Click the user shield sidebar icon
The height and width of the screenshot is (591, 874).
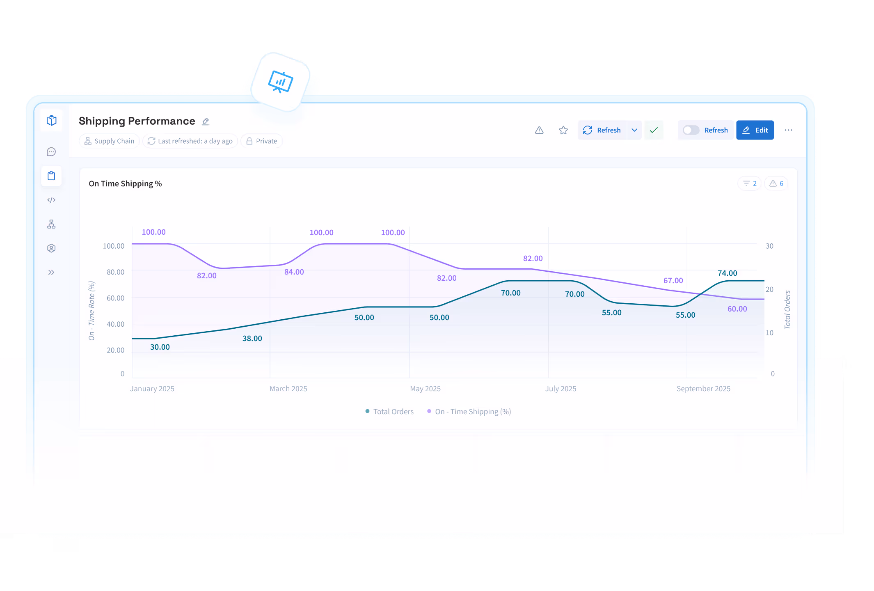tap(51, 248)
